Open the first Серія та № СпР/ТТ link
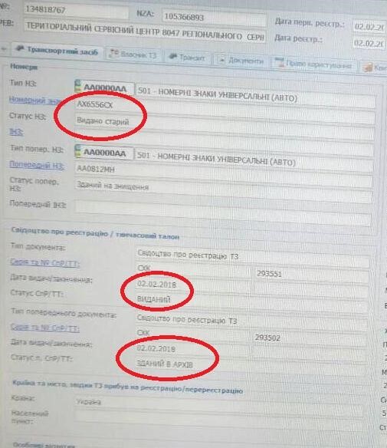This screenshot has width=387, height=448. pos(44,262)
